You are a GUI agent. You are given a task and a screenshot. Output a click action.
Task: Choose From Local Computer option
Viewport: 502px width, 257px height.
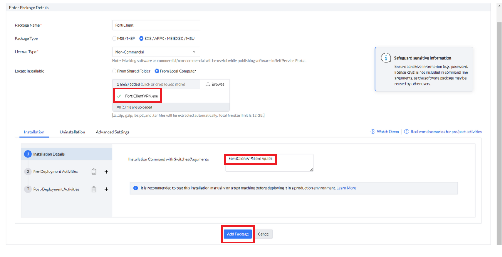tap(157, 71)
